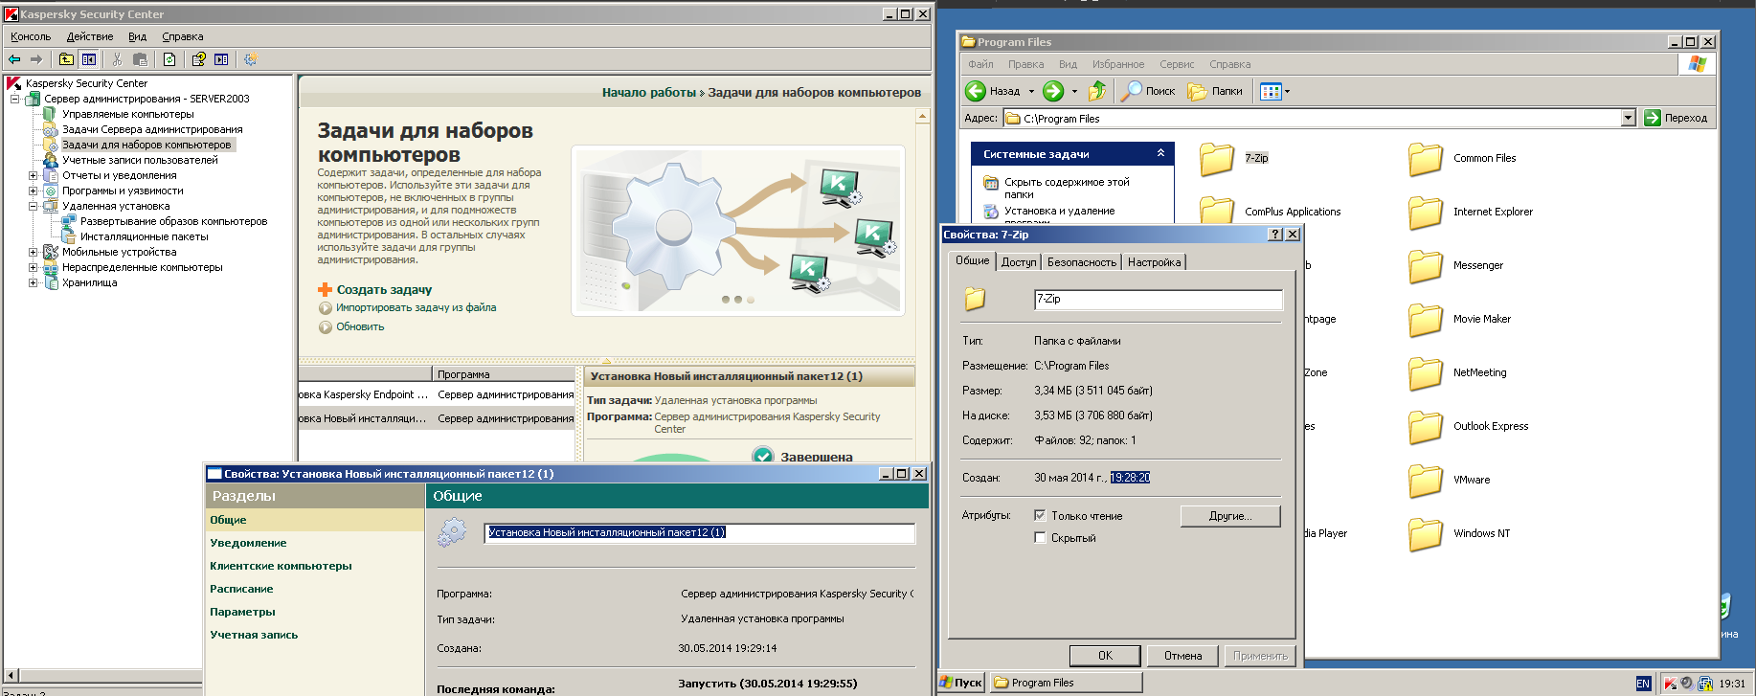1756x696 pixels.
Task: Open the Расписание section in task properties
Action: coord(241,589)
